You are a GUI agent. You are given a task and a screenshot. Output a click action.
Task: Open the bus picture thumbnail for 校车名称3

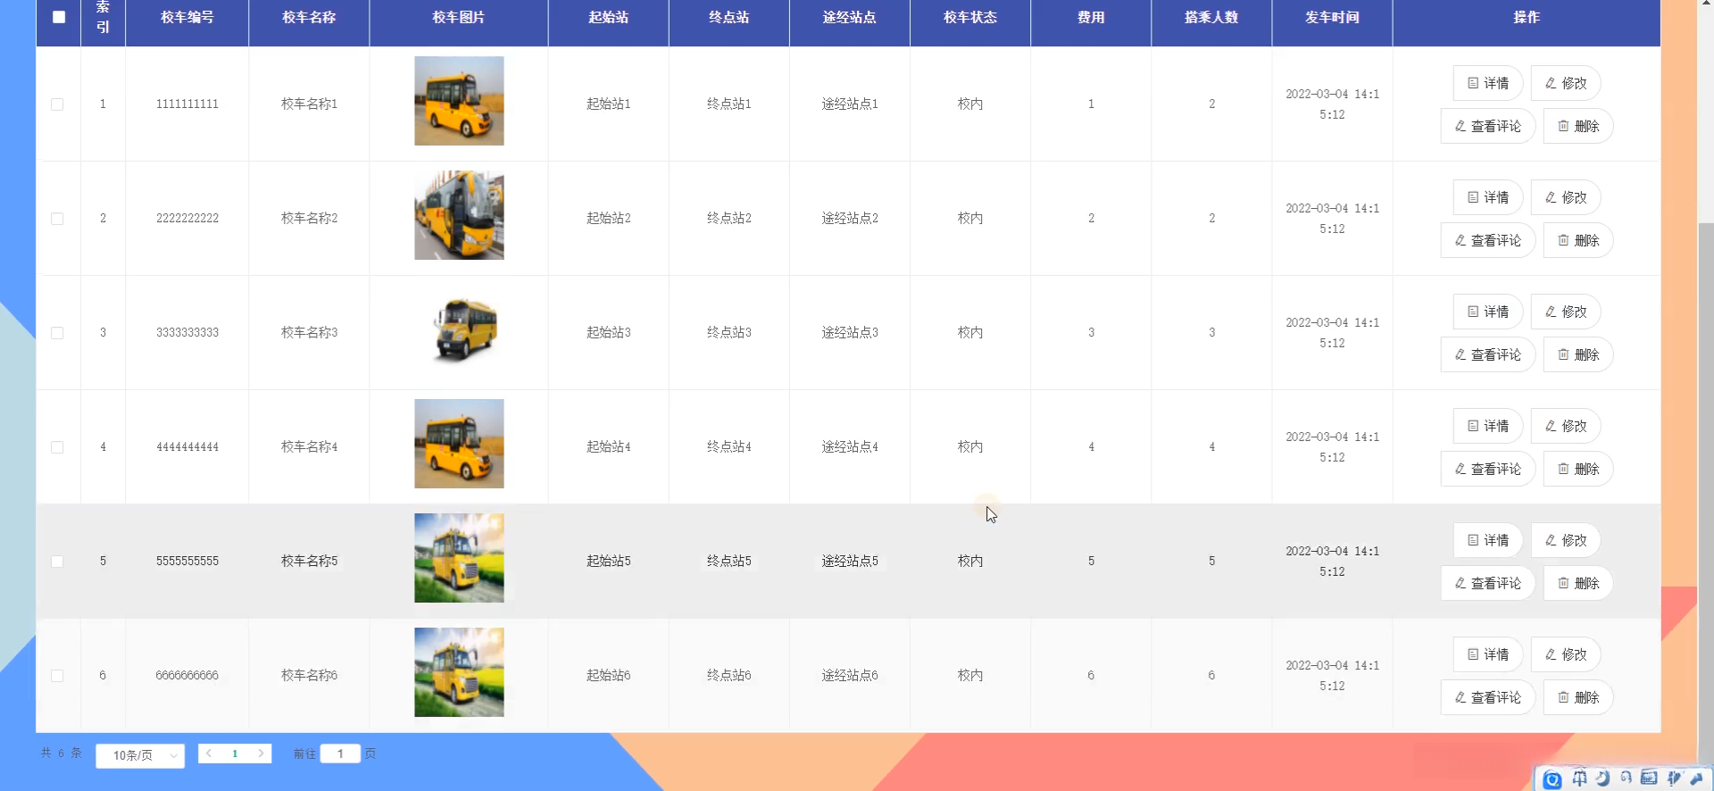click(459, 329)
